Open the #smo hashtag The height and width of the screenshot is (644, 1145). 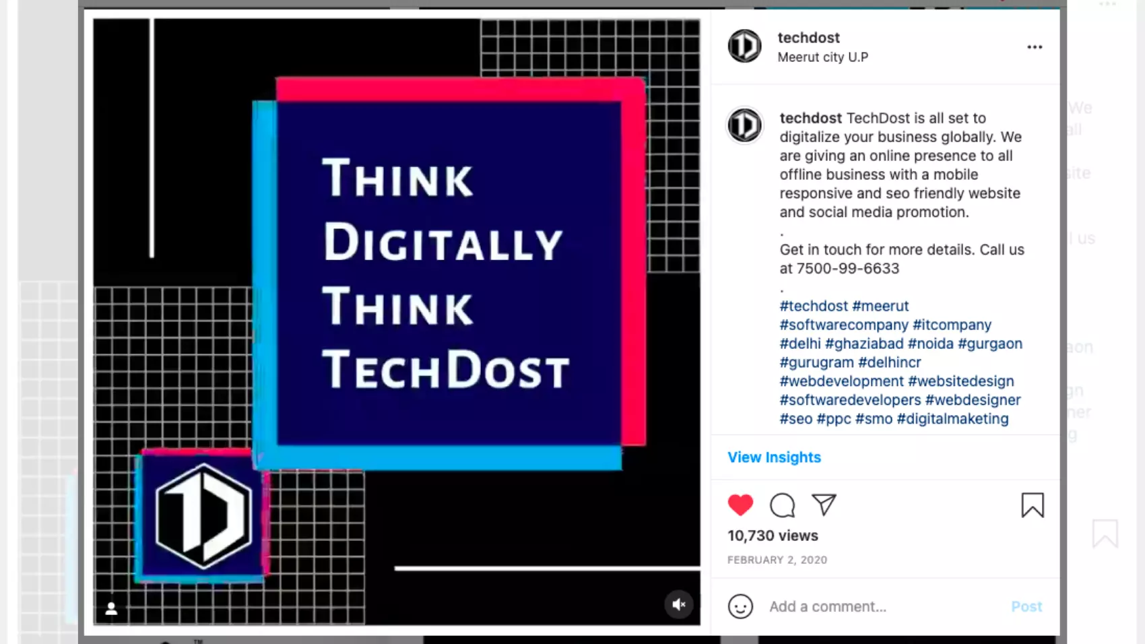pos(874,419)
